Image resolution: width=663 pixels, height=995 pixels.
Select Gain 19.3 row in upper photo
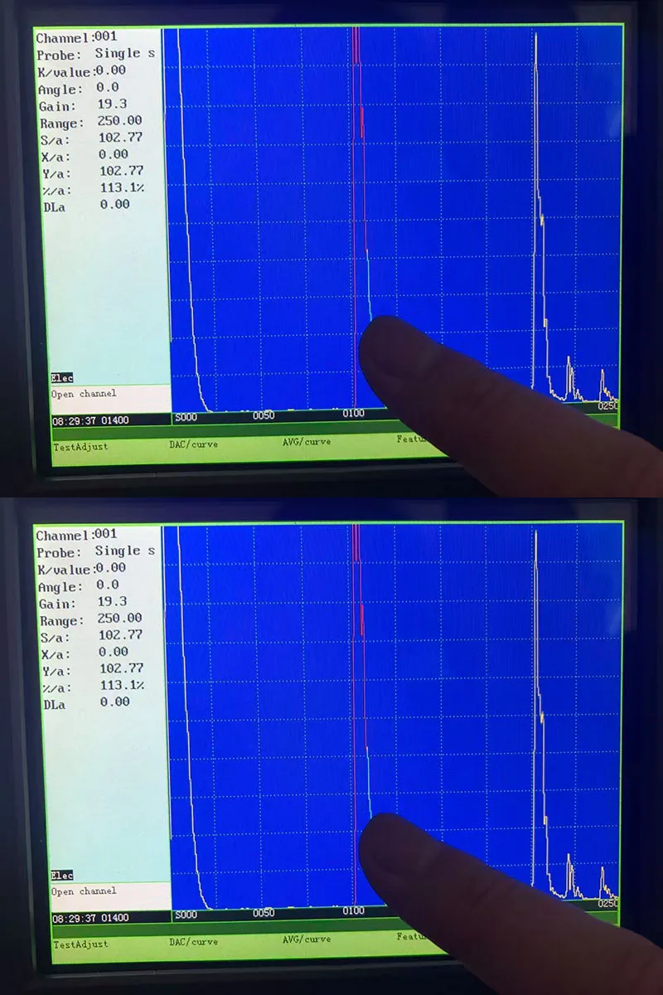[x=83, y=106]
